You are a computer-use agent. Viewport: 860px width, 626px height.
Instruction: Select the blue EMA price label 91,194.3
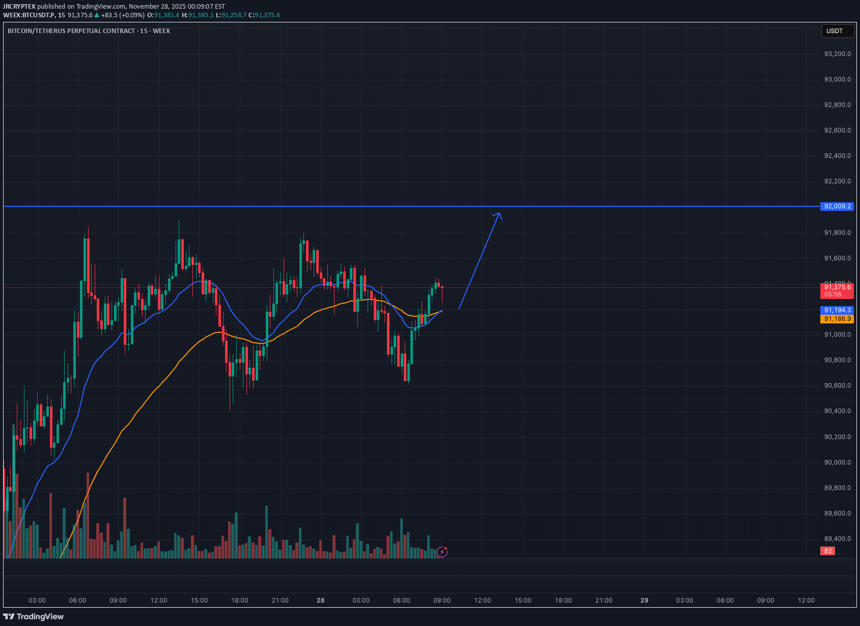click(x=838, y=310)
